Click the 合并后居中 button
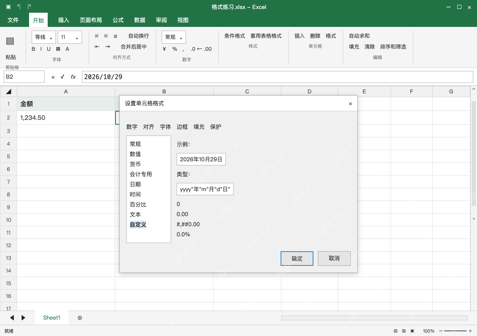The height and width of the screenshot is (336, 477). click(134, 47)
